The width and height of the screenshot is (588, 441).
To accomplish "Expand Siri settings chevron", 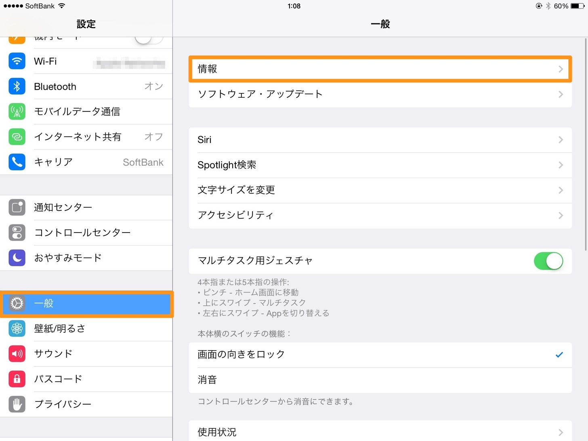I will 561,140.
